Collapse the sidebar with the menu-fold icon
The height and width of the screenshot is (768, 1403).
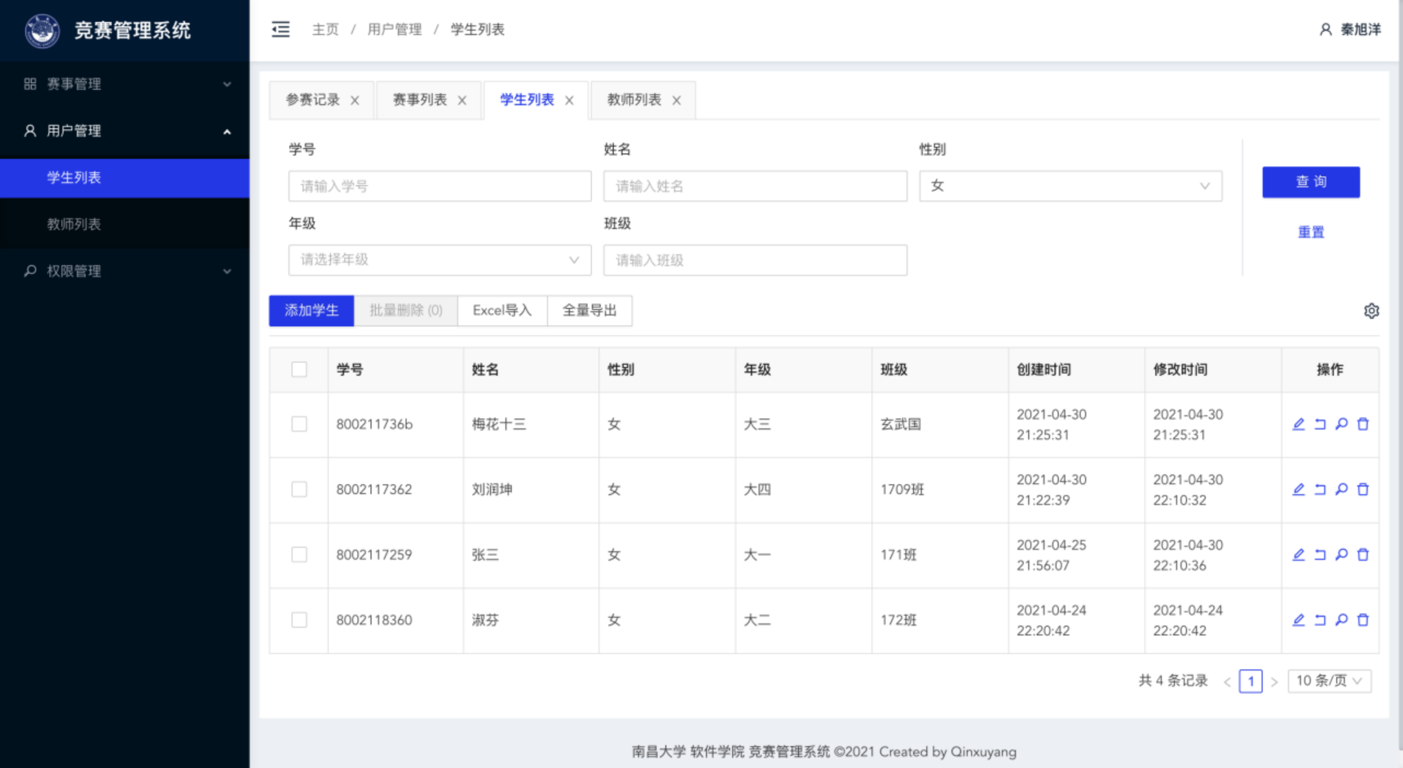coord(281,29)
